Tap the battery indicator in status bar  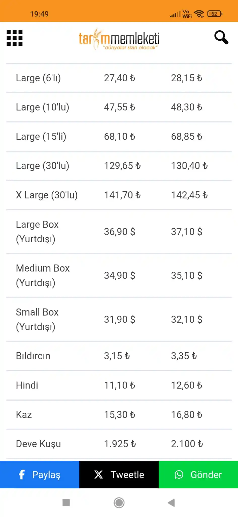pyautogui.click(x=215, y=14)
